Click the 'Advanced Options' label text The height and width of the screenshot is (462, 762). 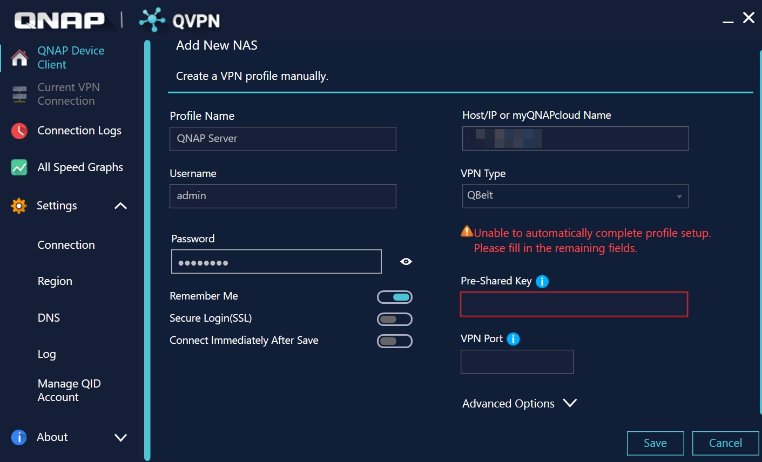pos(508,404)
